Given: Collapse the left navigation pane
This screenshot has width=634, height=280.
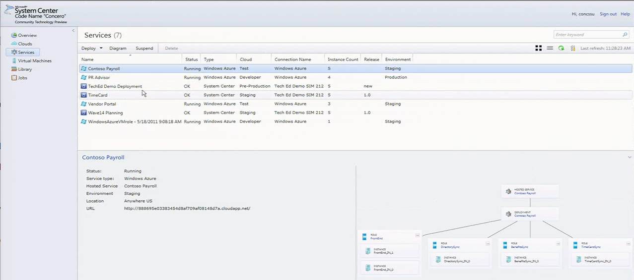Looking at the screenshot, I should (x=73, y=31).
